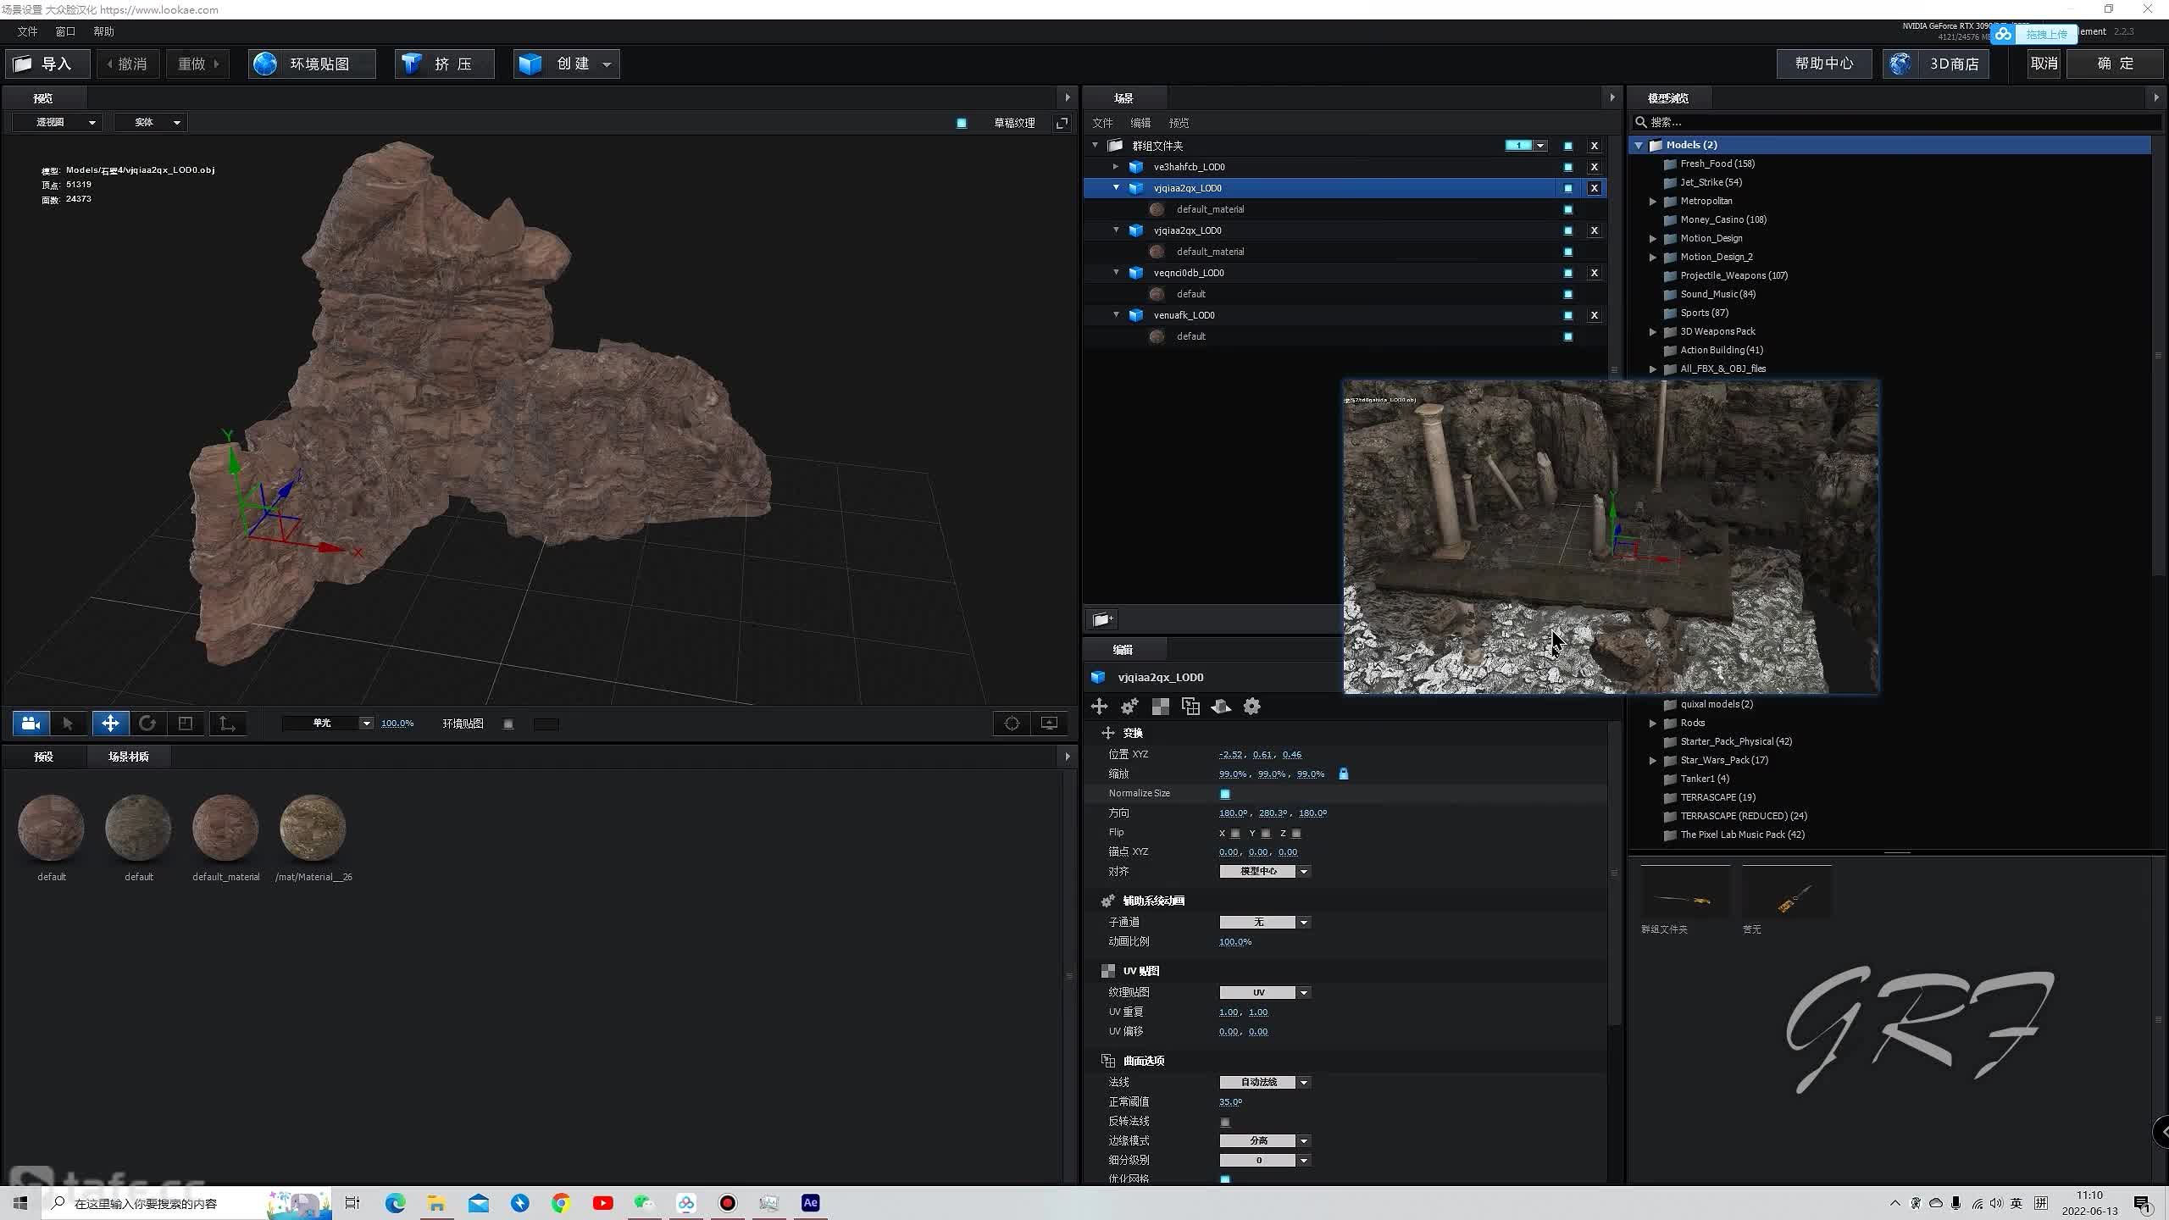Expand the Metropolitan folder

1653,202
